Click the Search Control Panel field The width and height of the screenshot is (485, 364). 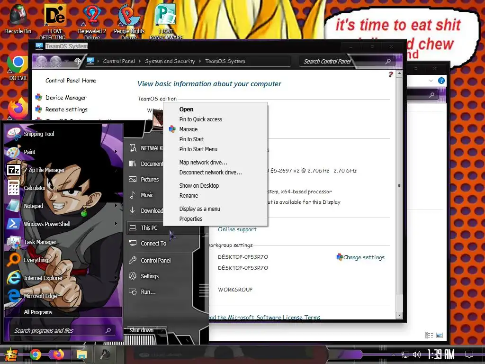346,61
